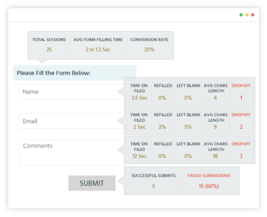This screenshot has height=217, width=267.
Task: Click the Comments row DROPOFF label
Action: (241, 144)
